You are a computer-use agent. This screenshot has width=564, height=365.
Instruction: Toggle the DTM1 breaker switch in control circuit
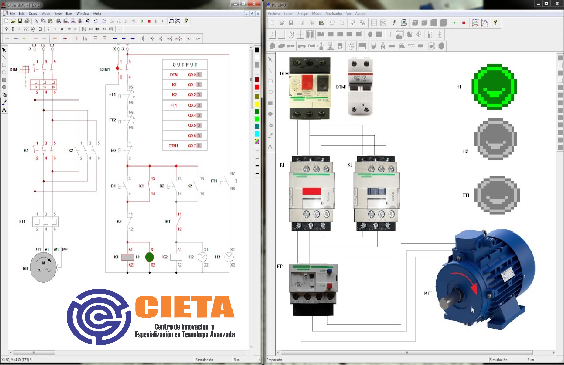pos(119,69)
